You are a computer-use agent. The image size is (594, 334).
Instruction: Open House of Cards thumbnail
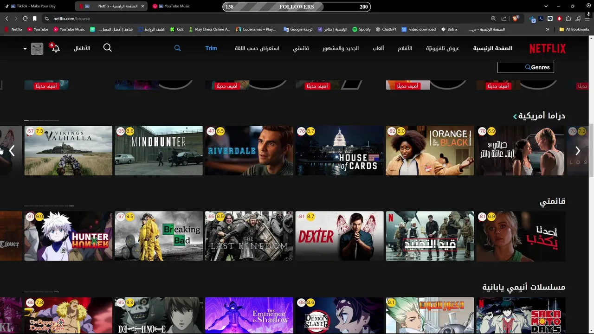(x=340, y=151)
